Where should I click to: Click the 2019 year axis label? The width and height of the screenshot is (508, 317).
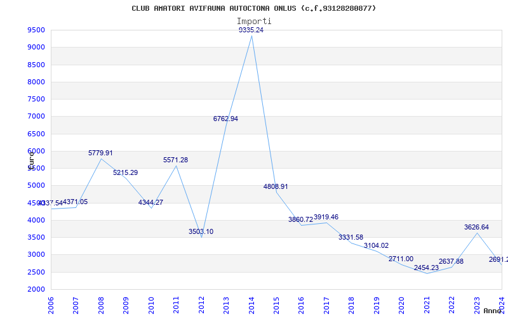[x=377, y=306]
